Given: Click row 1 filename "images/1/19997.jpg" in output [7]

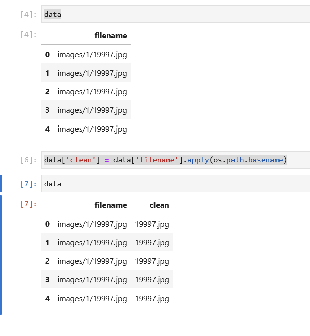Looking at the screenshot, I should [92, 243].
